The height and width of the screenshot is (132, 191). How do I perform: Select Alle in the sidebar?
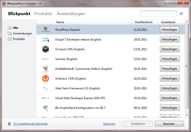coord(16,28)
